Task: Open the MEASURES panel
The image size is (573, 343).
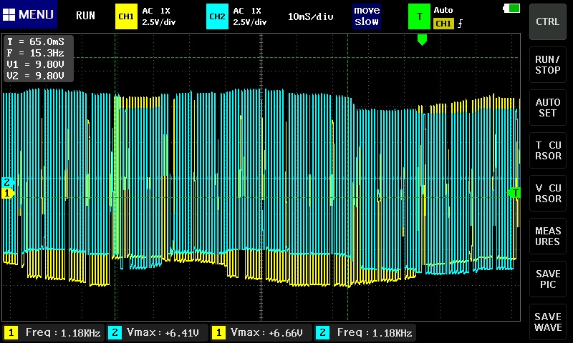Action: [548, 236]
